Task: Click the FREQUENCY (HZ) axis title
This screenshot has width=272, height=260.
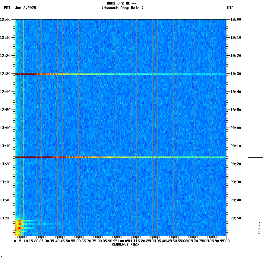Action: 125,244
